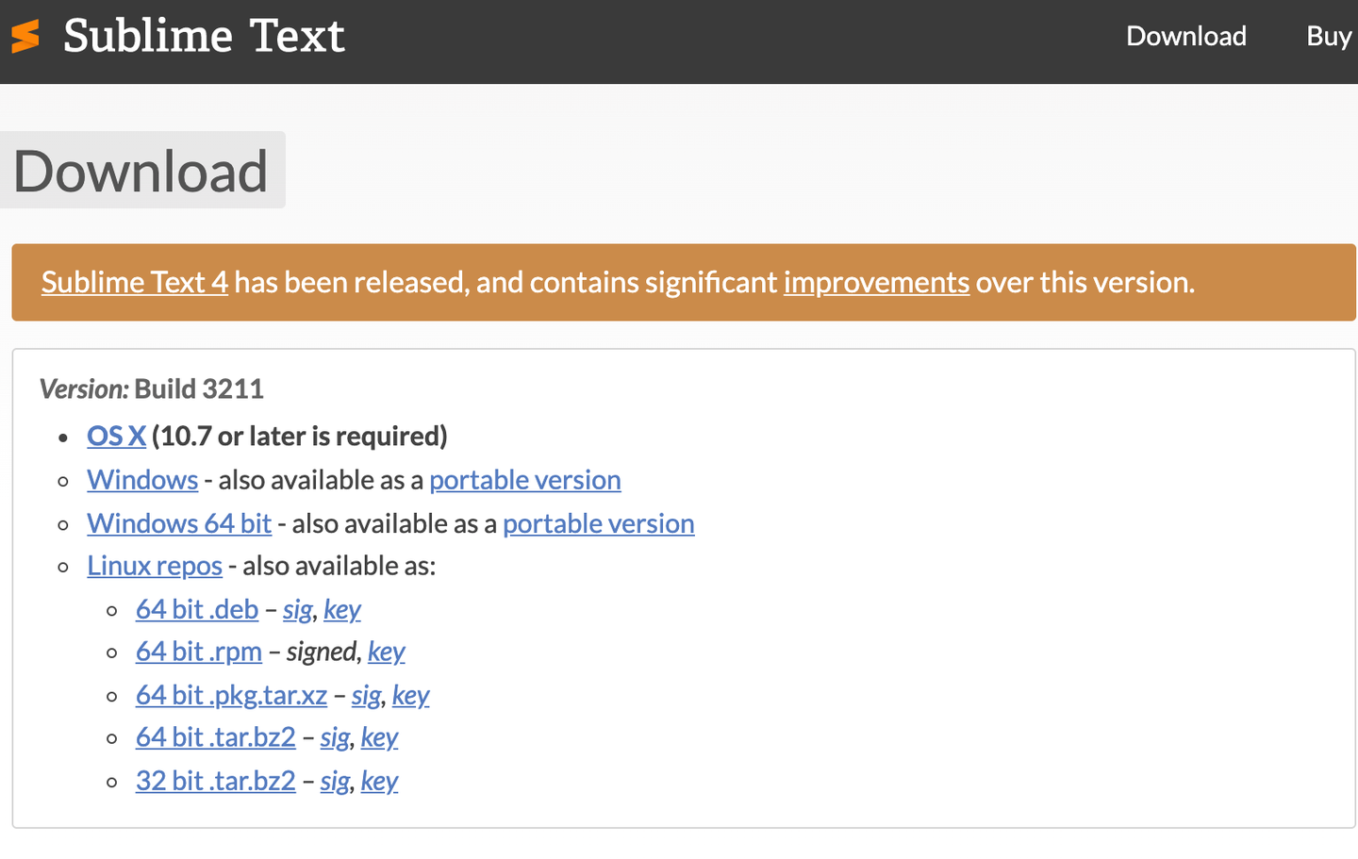Open the sig link for the .pkg.tar.xz package

click(x=366, y=696)
